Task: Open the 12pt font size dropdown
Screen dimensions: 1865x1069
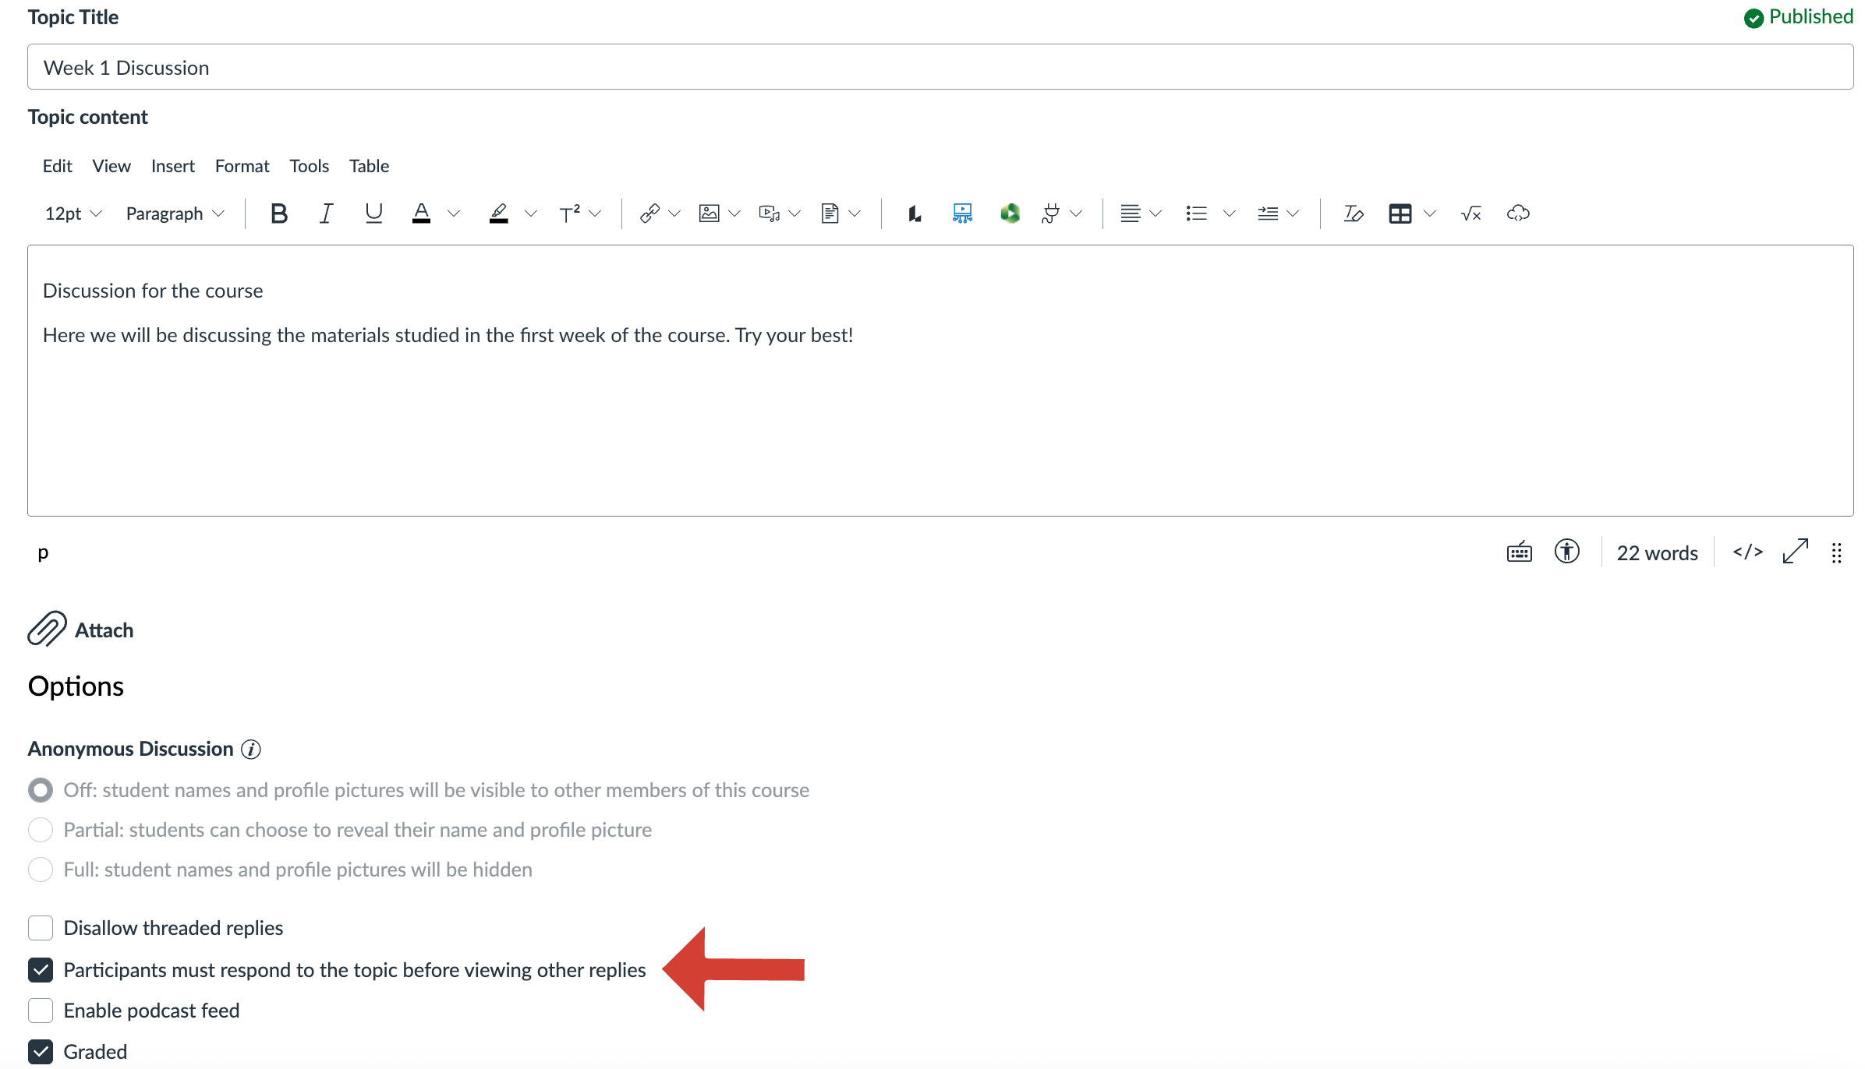Action: pyautogui.click(x=73, y=213)
